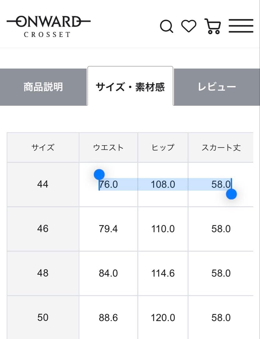Tap the スカート丈 column header
Viewport: 260px width, 339px height.
(x=221, y=147)
